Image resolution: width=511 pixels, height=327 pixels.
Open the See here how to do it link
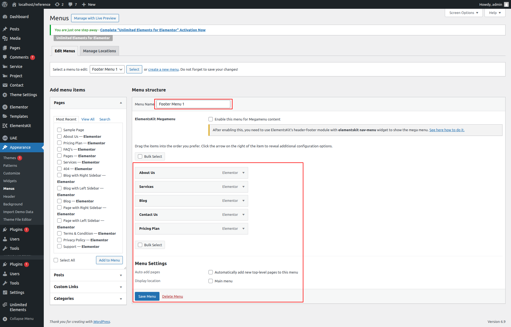[x=447, y=130]
